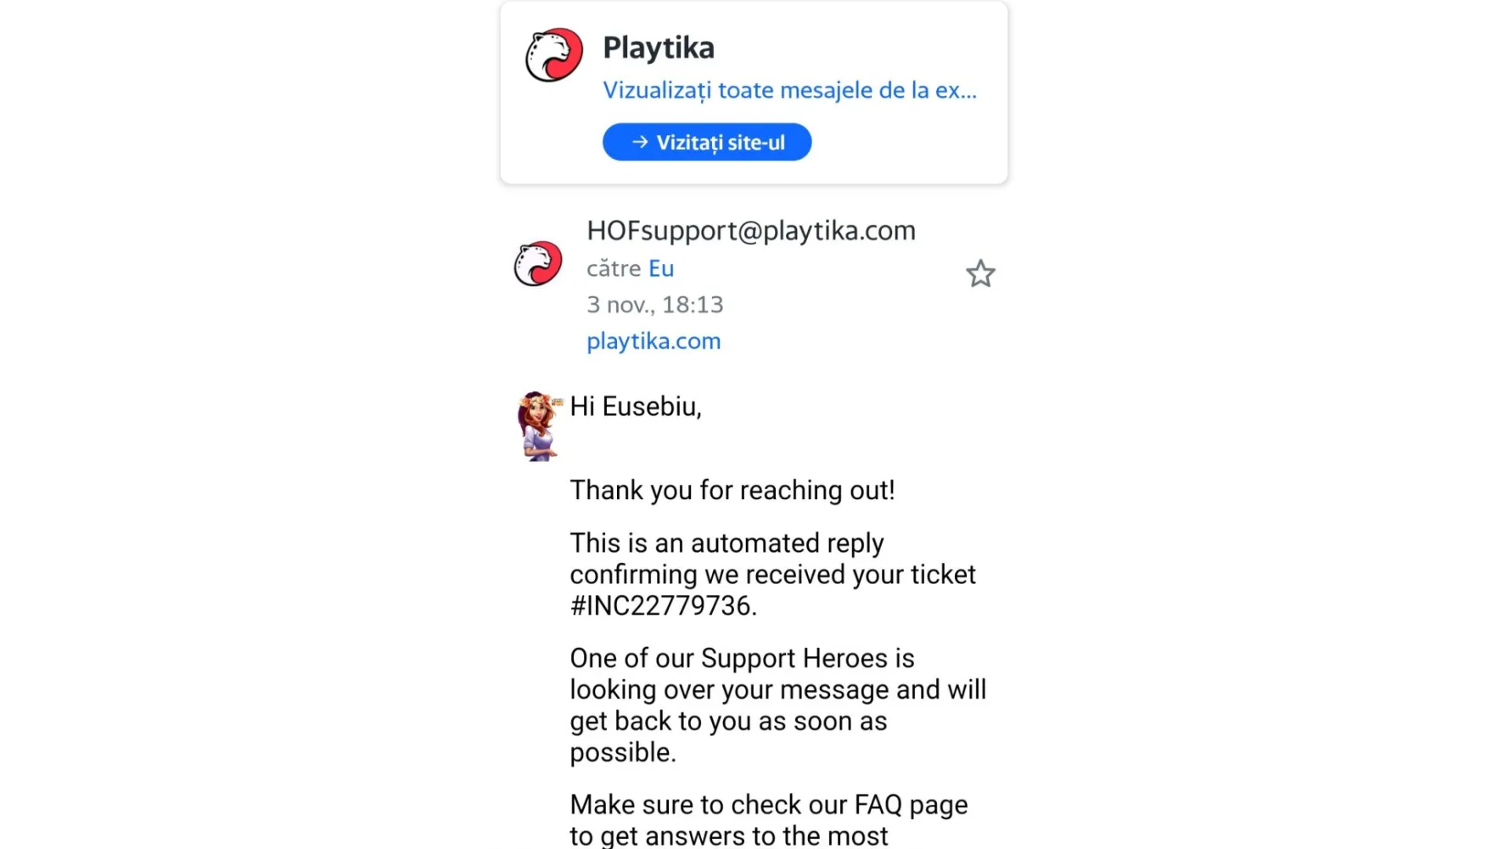Click the Hi Eusebiu greeting line
This screenshot has height=849, width=1509.
click(x=636, y=407)
